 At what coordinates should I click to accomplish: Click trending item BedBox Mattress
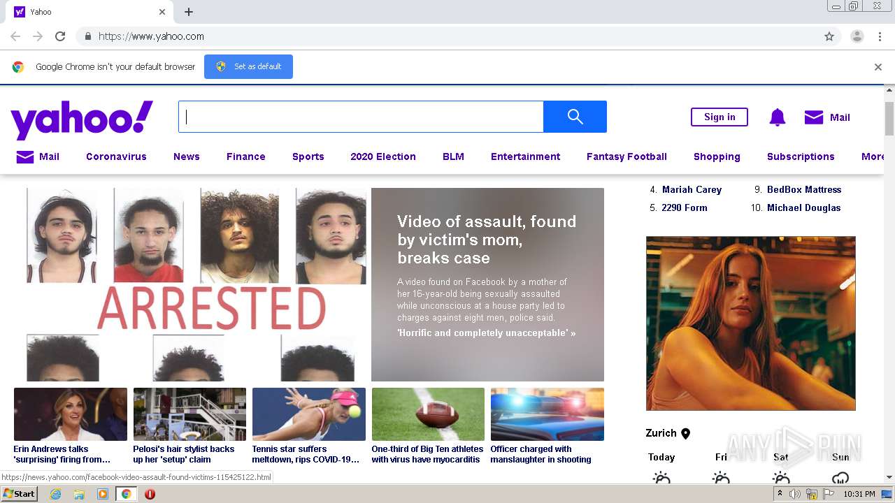click(804, 189)
